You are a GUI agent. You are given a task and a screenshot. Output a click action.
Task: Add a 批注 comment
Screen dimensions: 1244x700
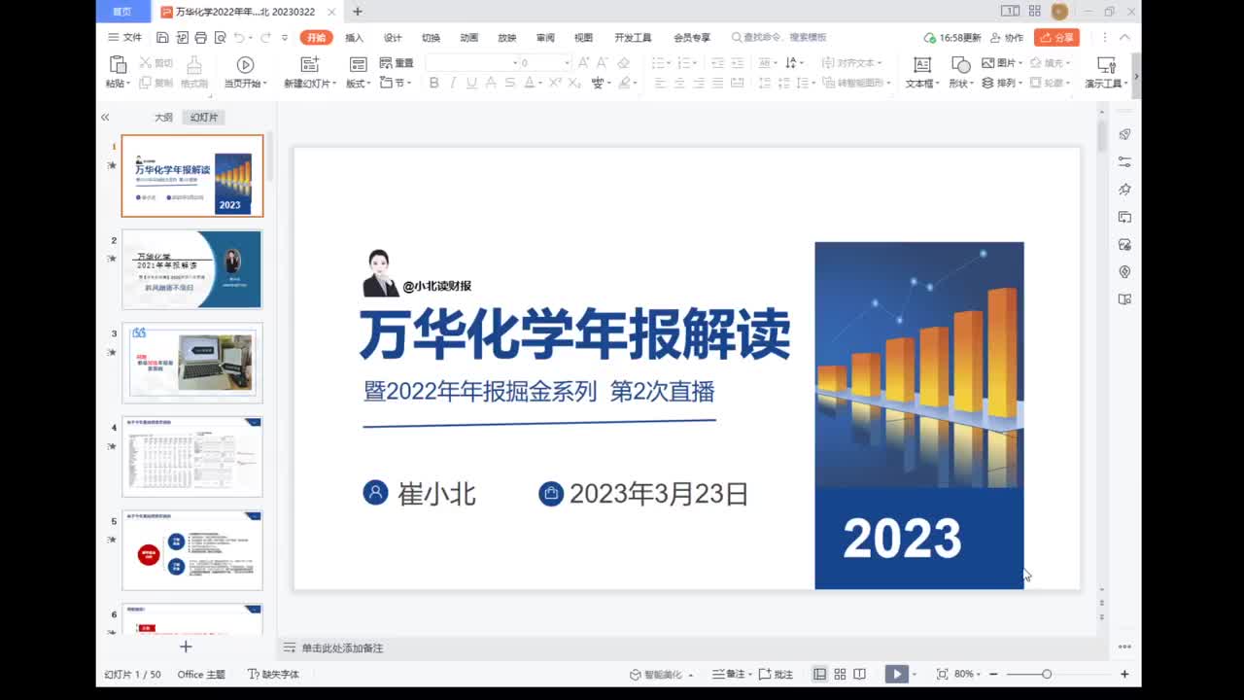click(x=783, y=673)
